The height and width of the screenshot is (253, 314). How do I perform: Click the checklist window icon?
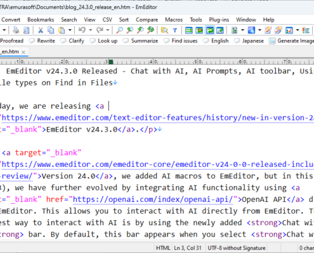(x=289, y=30)
